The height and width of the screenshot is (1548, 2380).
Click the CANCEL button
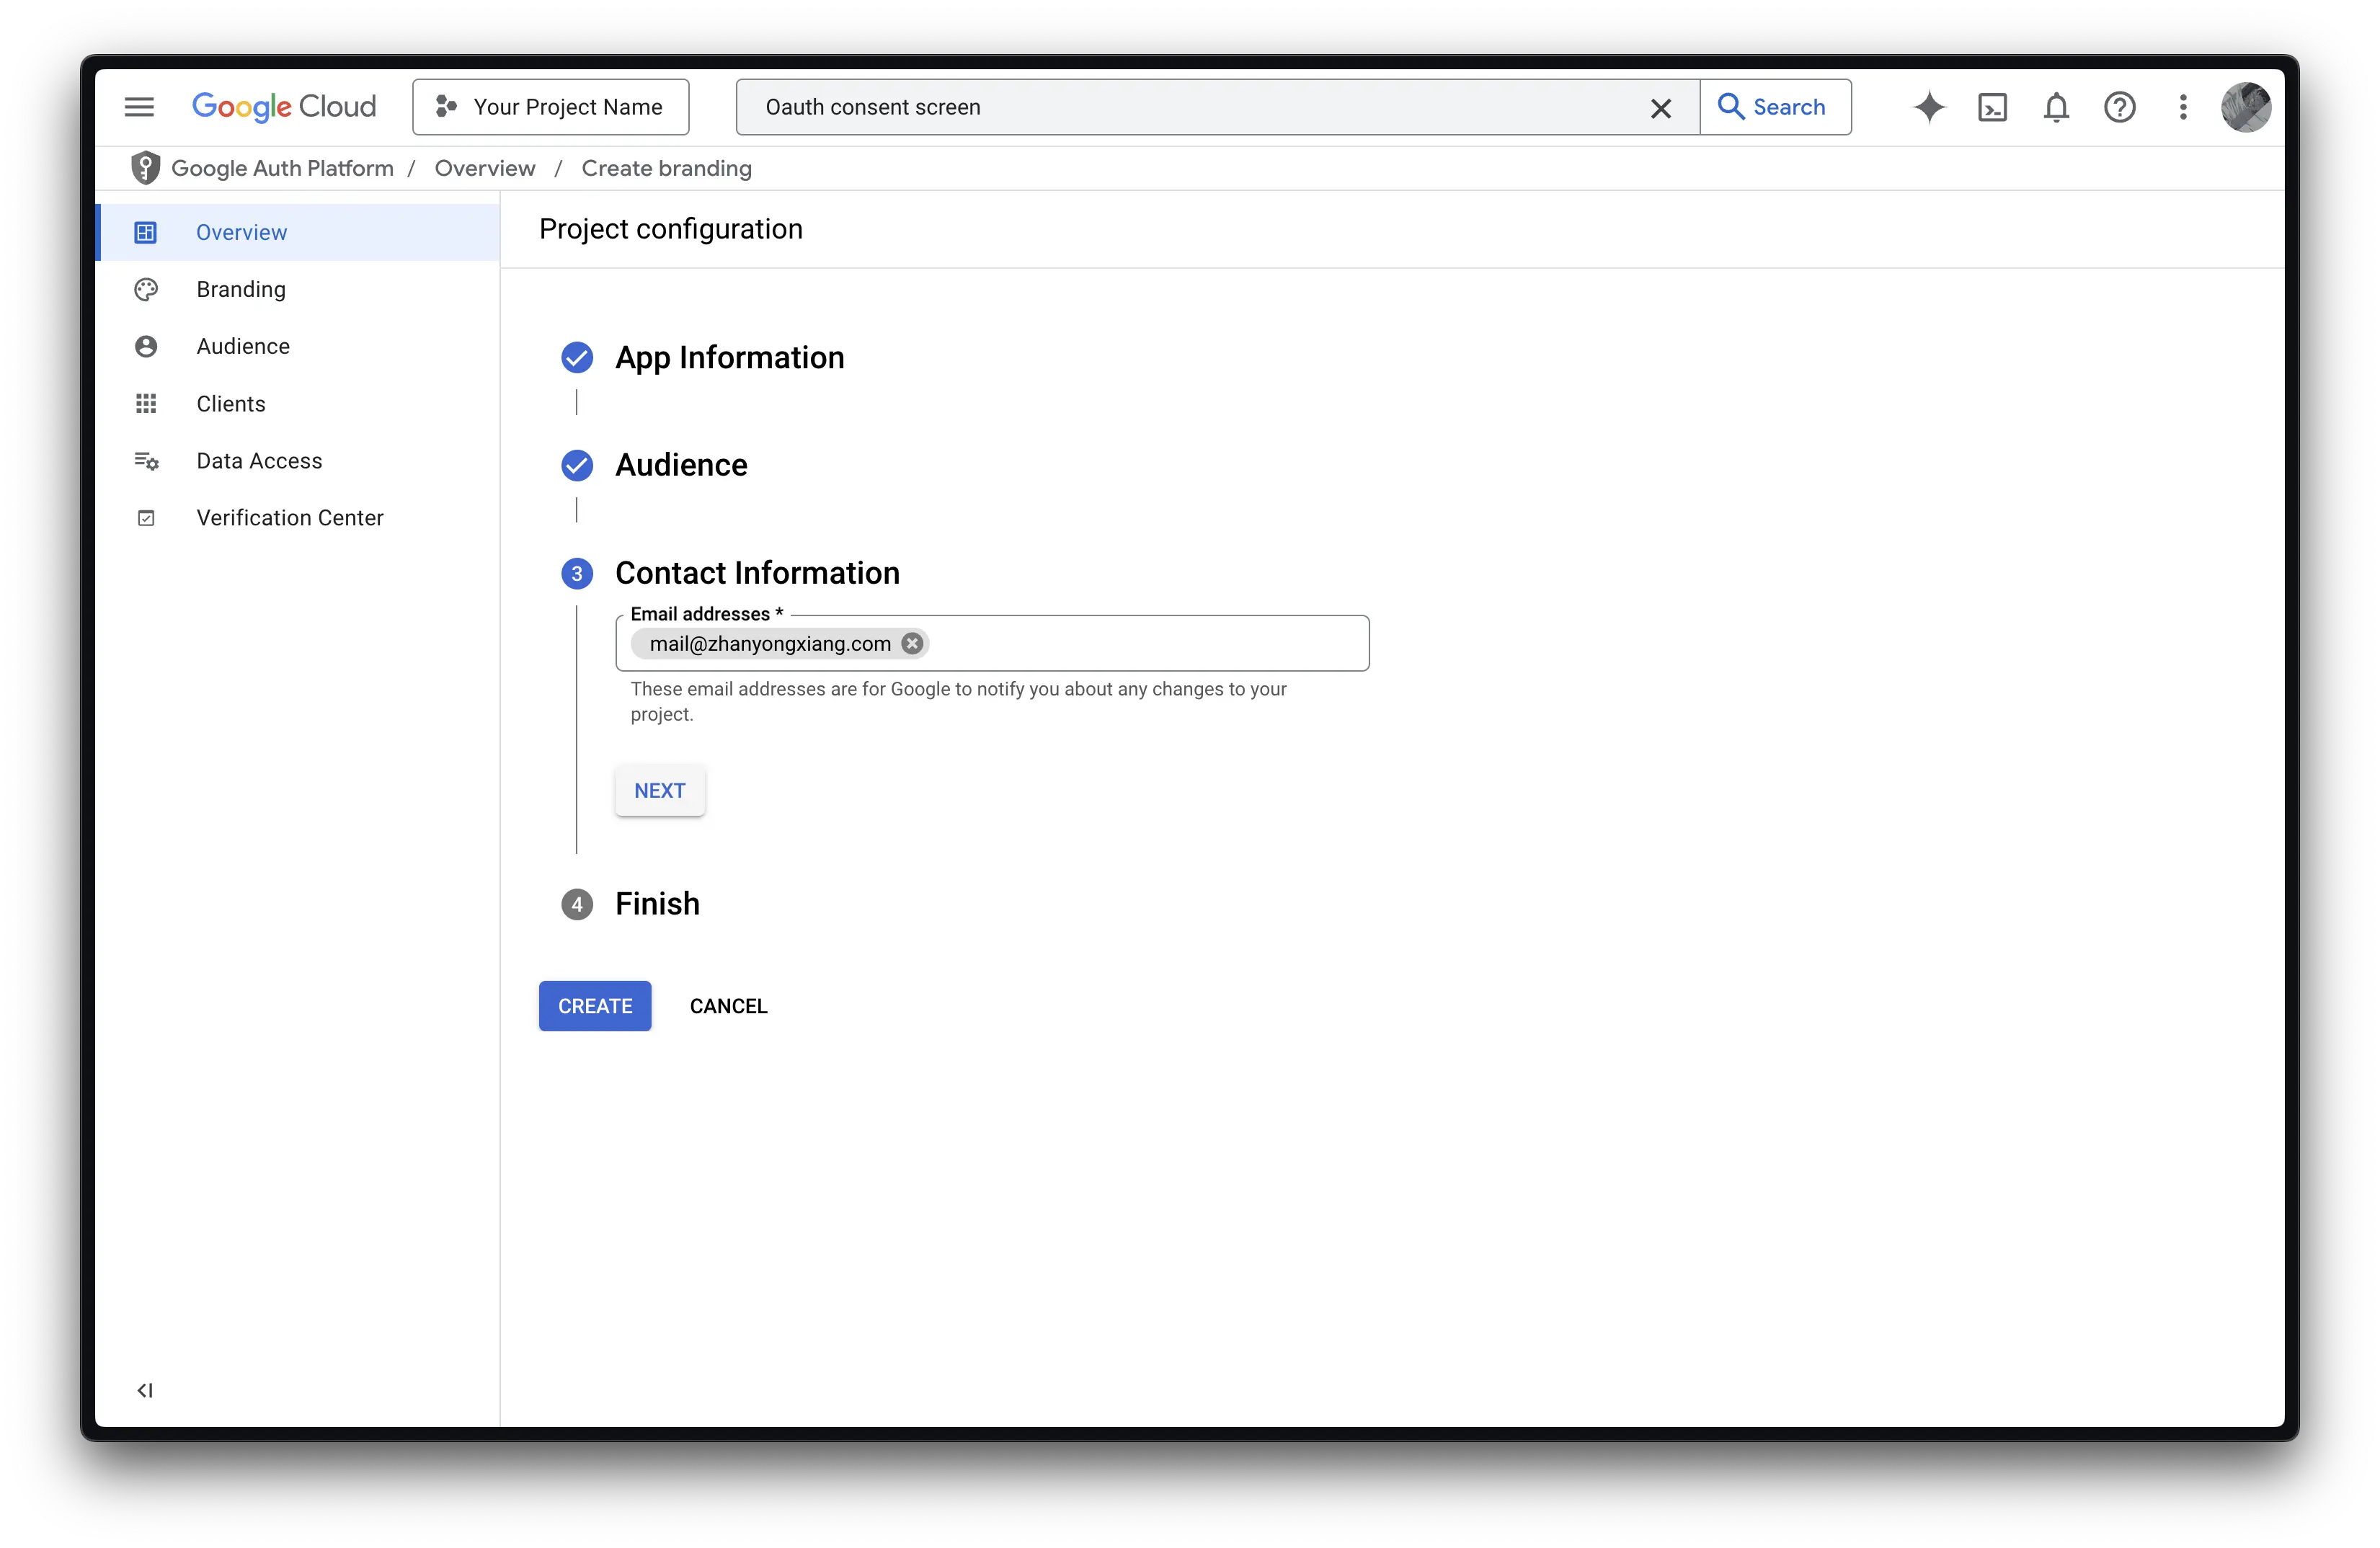pyautogui.click(x=728, y=1005)
